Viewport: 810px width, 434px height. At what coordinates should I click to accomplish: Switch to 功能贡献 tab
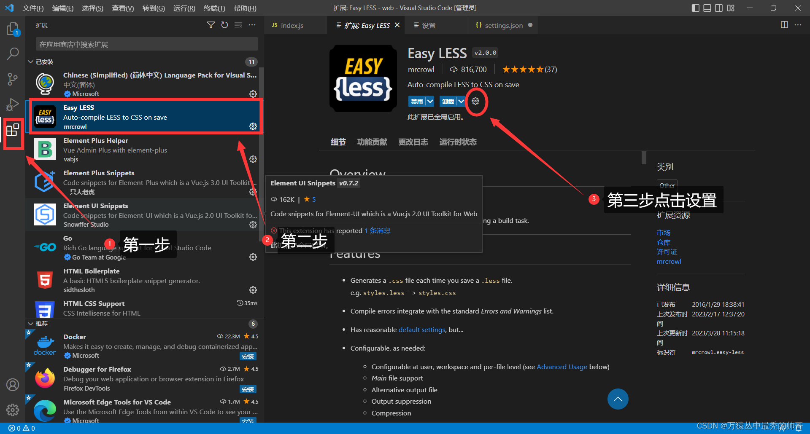[372, 142]
